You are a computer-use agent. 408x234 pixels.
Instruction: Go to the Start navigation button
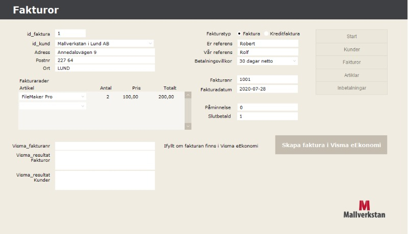click(x=351, y=36)
